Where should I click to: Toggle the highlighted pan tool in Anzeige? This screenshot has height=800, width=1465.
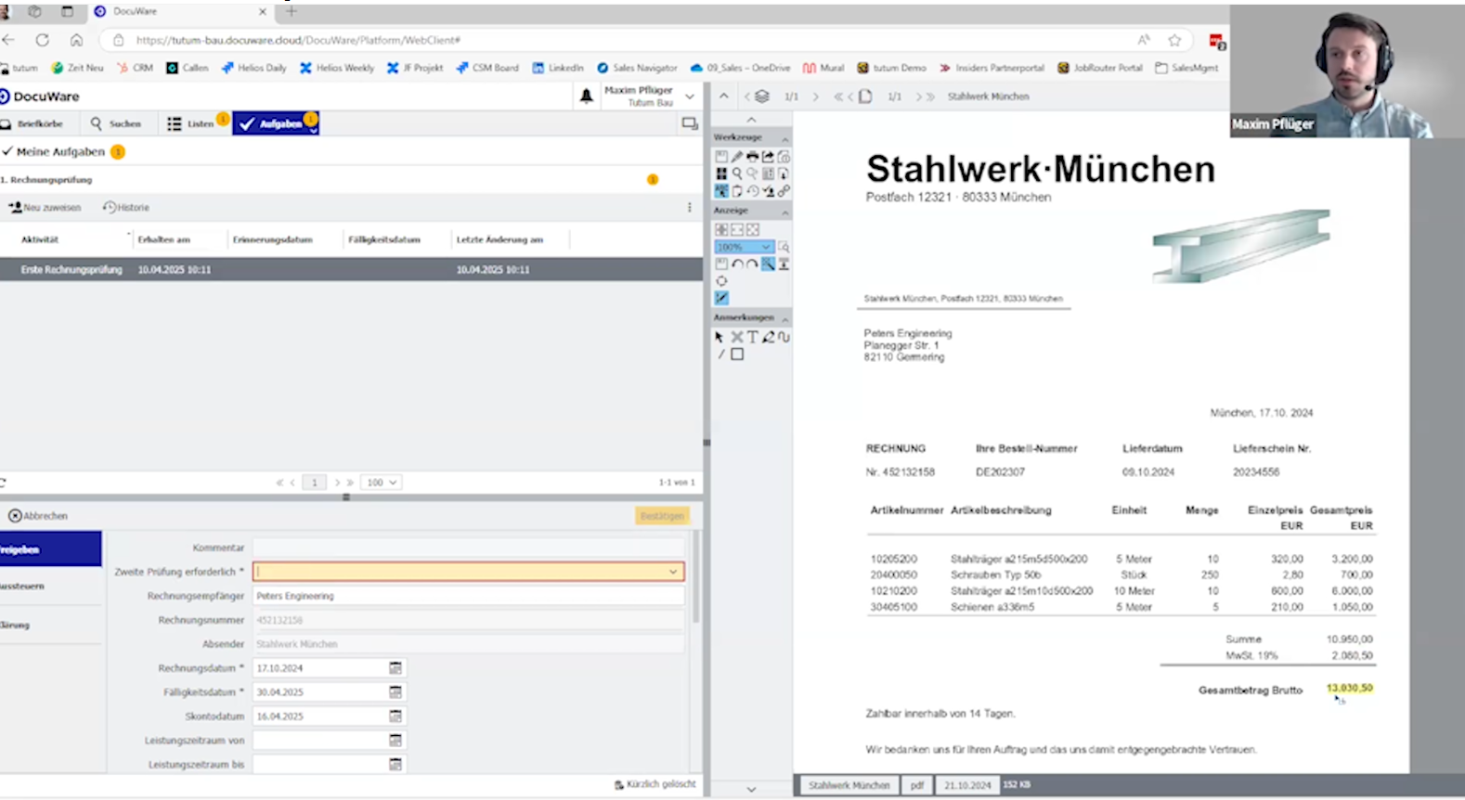768,265
